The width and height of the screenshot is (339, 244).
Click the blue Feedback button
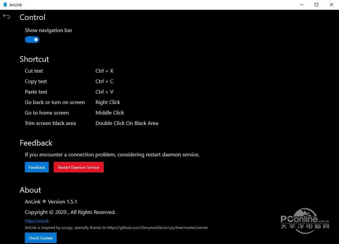[x=37, y=168]
